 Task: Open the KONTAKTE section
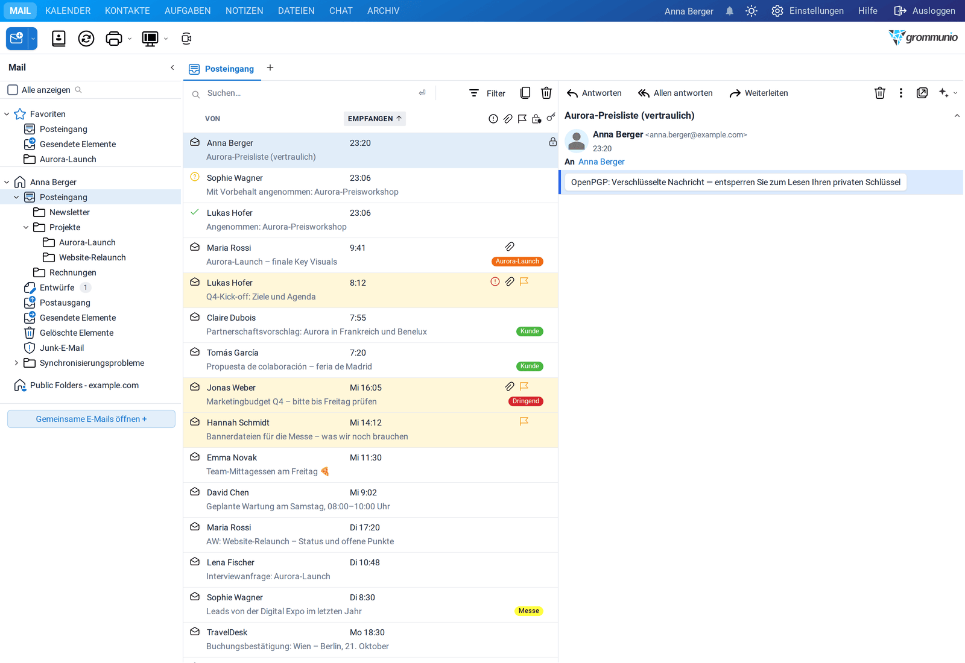pos(127,11)
